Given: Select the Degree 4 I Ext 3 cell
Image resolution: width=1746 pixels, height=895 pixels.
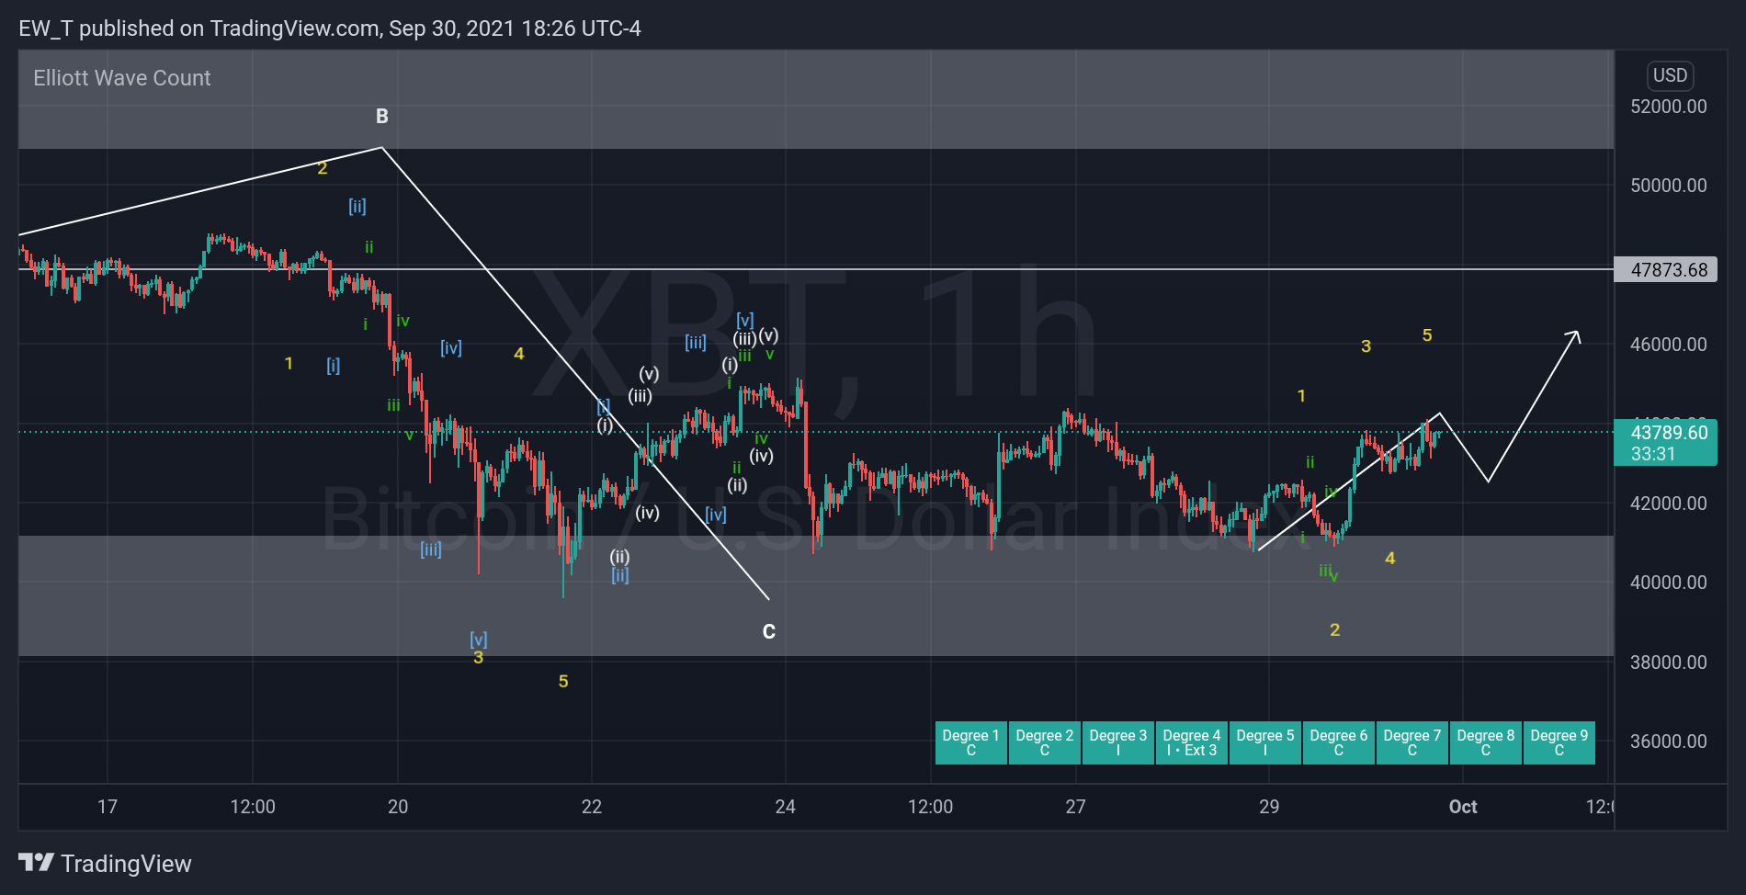Looking at the screenshot, I should [x=1191, y=742].
